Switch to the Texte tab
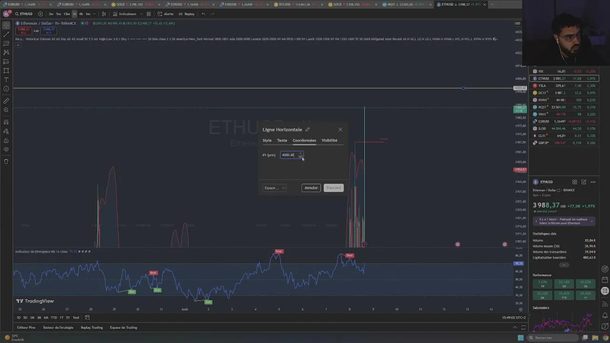Viewport: 610px width, 343px height. coord(282,141)
